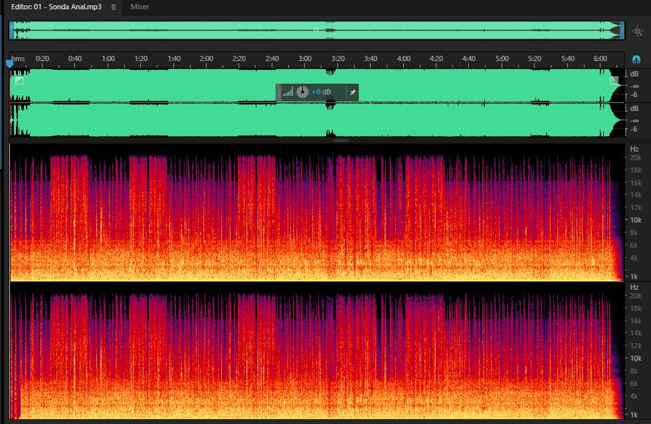
Task: Click the 3:00 mark on the time ruler
Action: click(305, 58)
